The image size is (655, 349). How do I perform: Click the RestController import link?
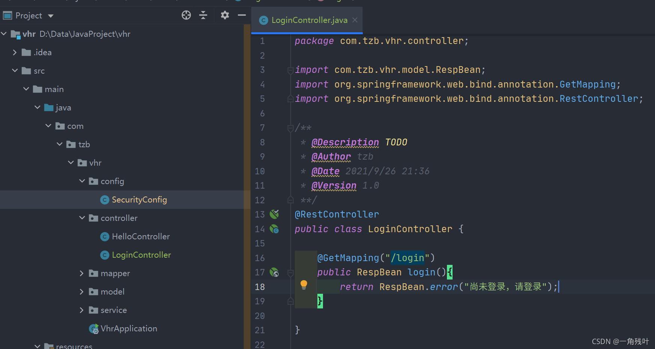tap(599, 99)
